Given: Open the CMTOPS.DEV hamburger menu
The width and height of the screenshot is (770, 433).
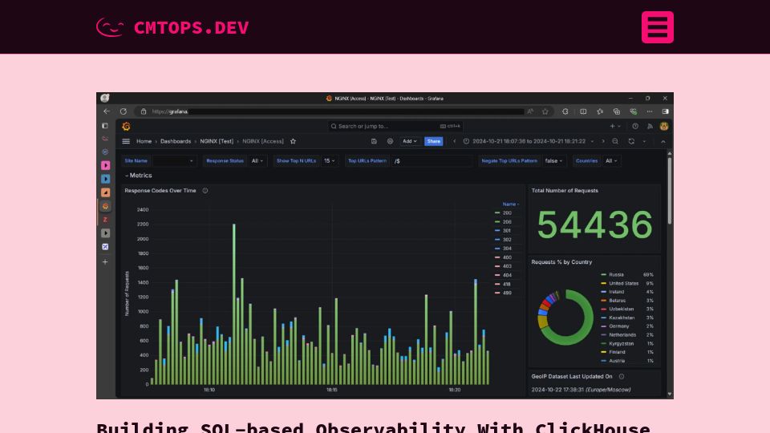Looking at the screenshot, I should 657,27.
